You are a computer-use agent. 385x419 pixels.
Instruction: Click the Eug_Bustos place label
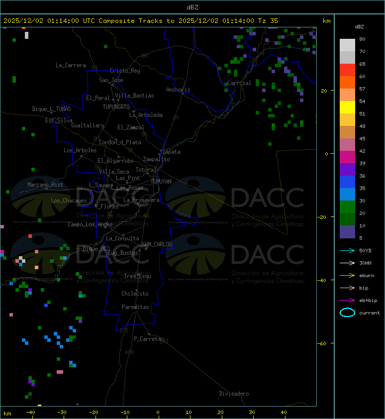pos(123,253)
